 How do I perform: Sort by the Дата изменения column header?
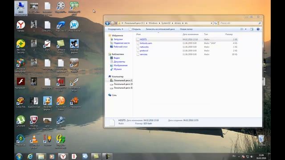point(191,34)
